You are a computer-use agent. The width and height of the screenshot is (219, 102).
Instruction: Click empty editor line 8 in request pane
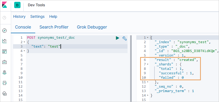pyautogui.click(x=77, y=69)
